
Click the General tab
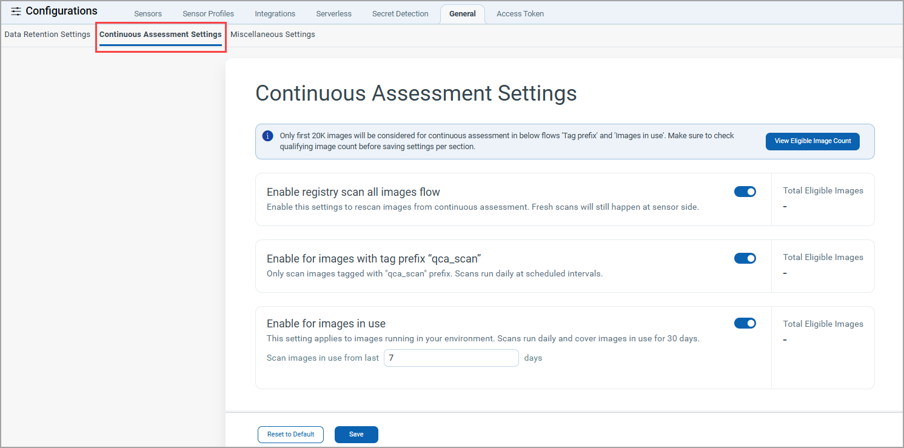point(462,14)
